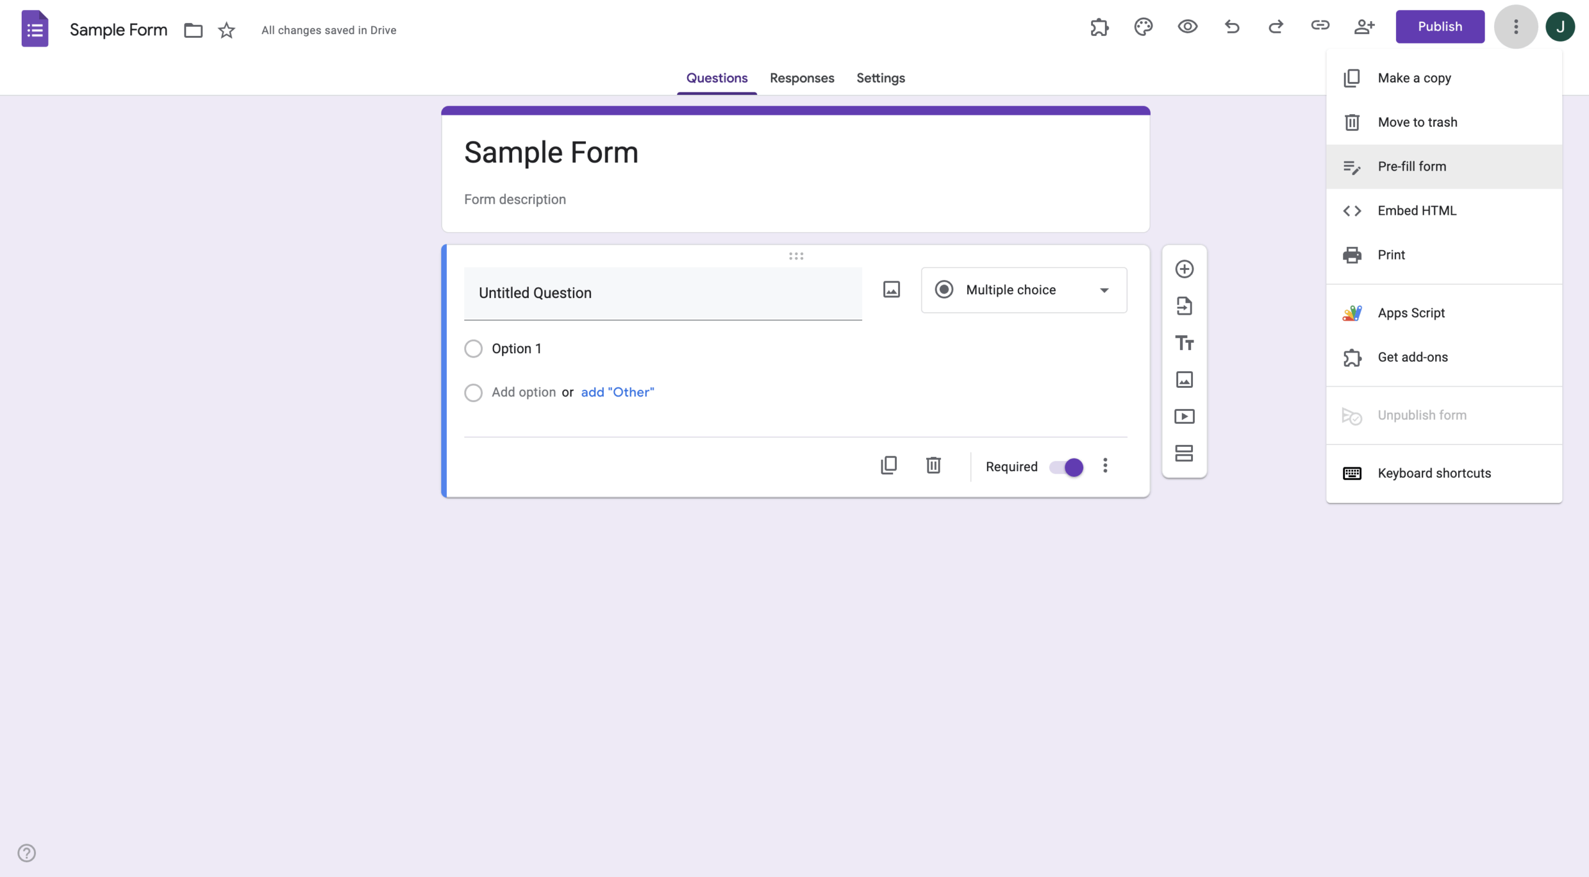This screenshot has height=877, width=1589.
Task: Open the Customize theme palette
Action: click(1143, 27)
